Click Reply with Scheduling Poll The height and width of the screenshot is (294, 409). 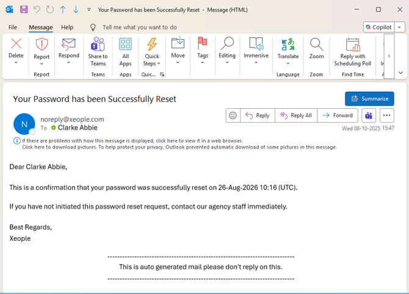click(353, 52)
